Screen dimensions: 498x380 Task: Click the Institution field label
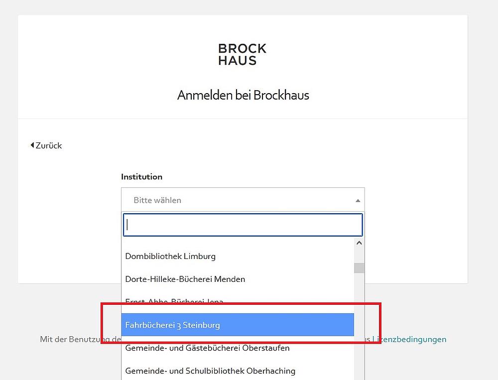[x=141, y=177]
